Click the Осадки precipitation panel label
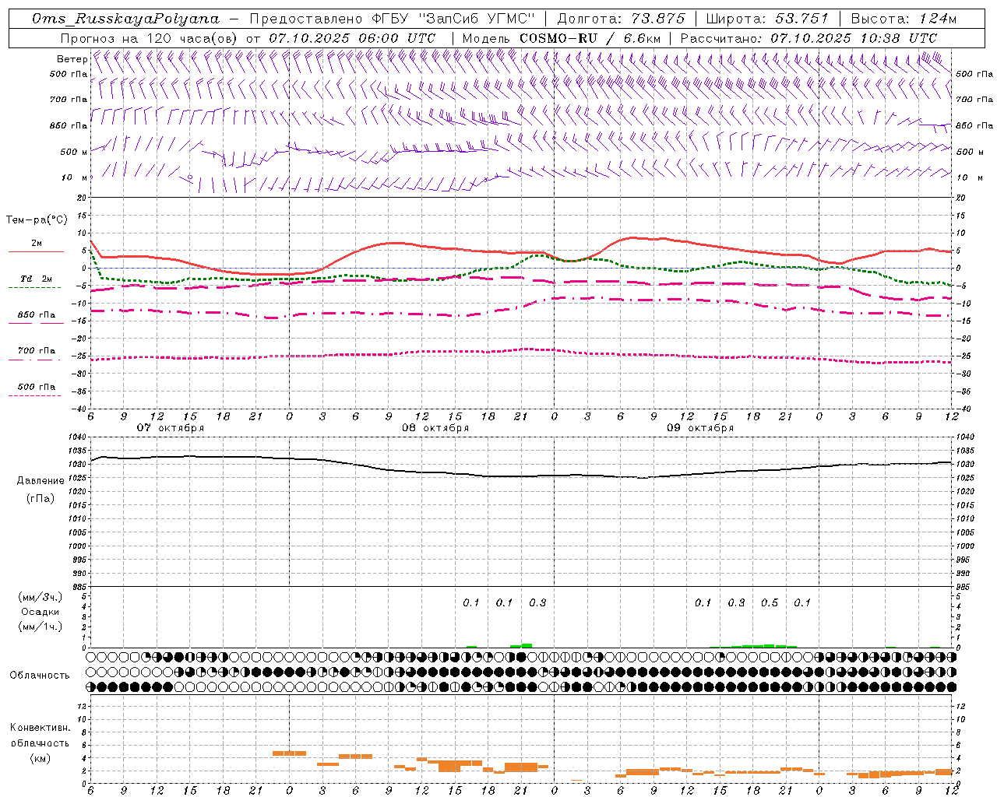997x797 pixels. pos(41,612)
